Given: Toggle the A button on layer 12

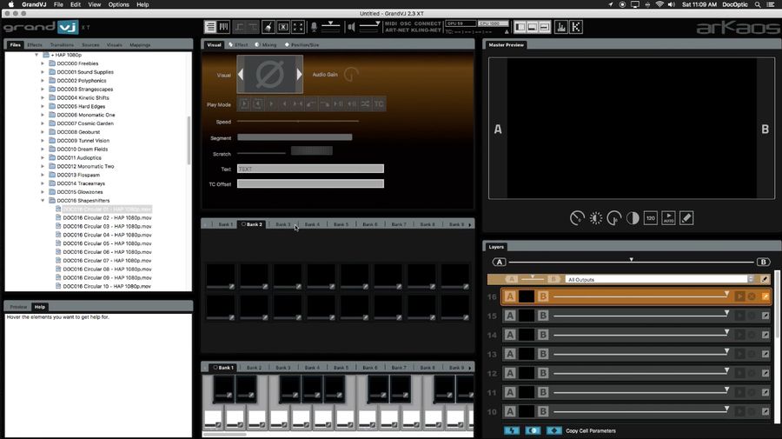Looking at the screenshot, I should pyautogui.click(x=510, y=373).
